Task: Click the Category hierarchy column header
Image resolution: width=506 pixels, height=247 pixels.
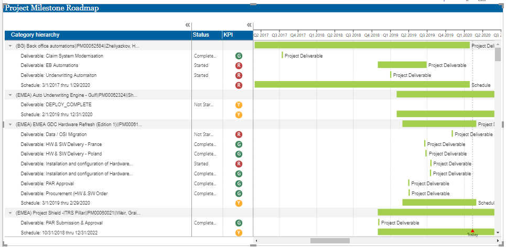Action: point(98,35)
